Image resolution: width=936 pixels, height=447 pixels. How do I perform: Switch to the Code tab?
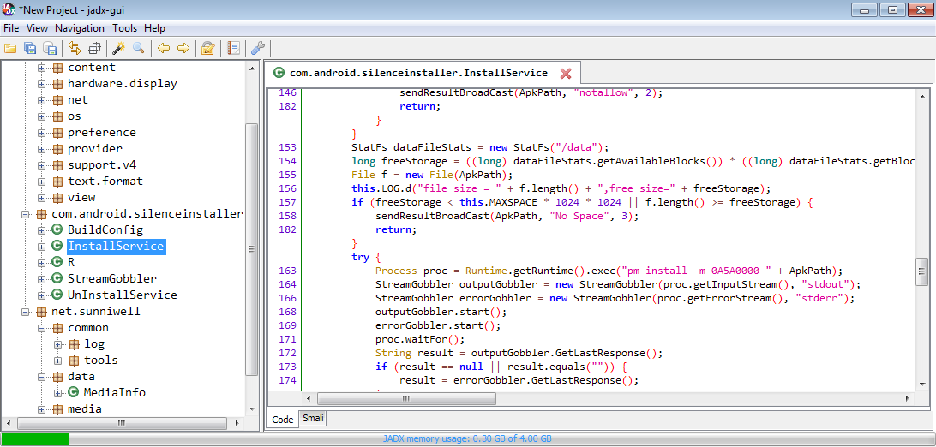coord(283,420)
